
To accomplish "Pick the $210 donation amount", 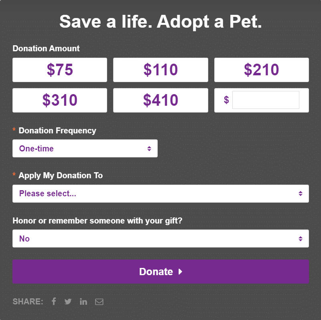I will 262,70.
